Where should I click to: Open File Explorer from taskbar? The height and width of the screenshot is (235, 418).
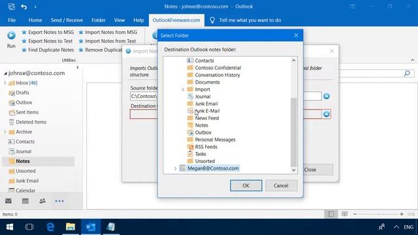71,227
